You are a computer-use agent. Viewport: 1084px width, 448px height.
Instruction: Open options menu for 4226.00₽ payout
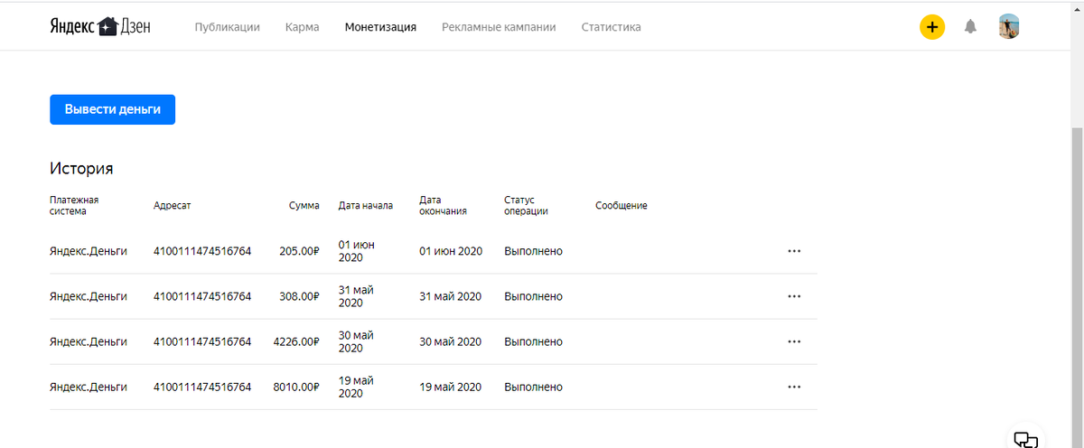[794, 341]
